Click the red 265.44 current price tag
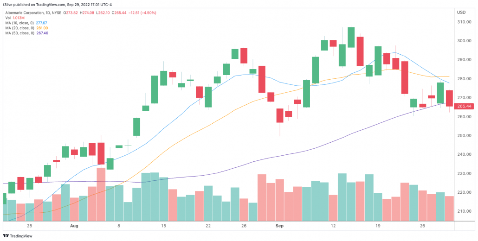Image resolution: width=478 pixels, height=241 pixels. 464,106
